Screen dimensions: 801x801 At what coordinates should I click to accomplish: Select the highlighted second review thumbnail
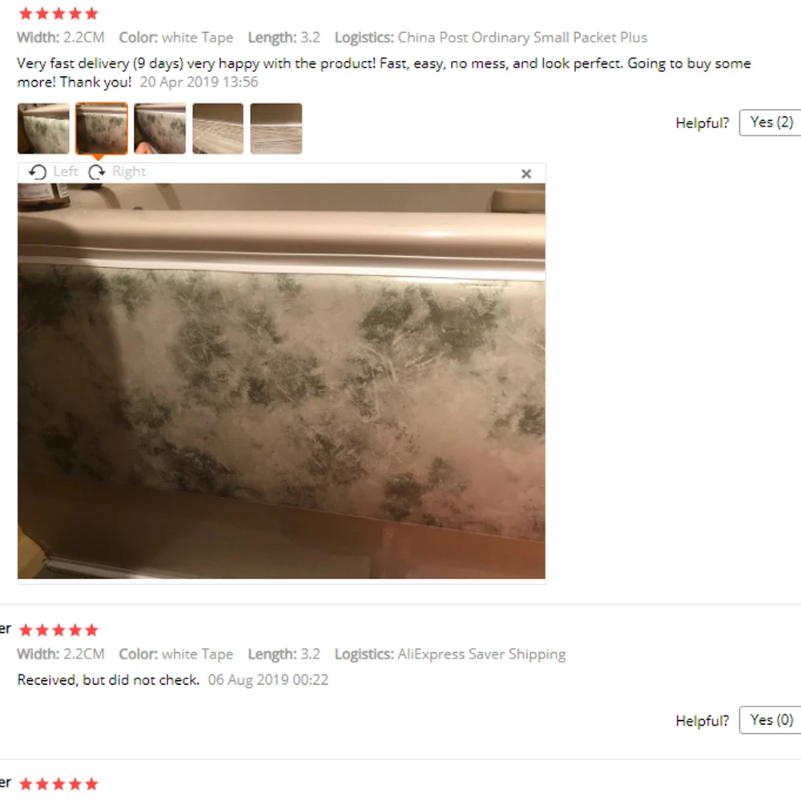coord(102,128)
